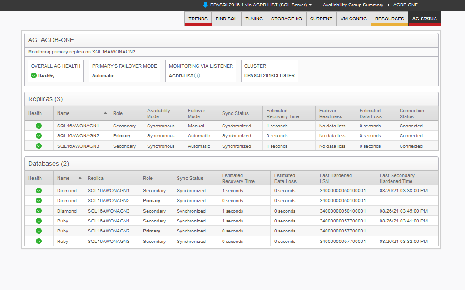Click health icon for replica SQL16AWONAGN1
465x290 pixels.
click(x=39, y=126)
